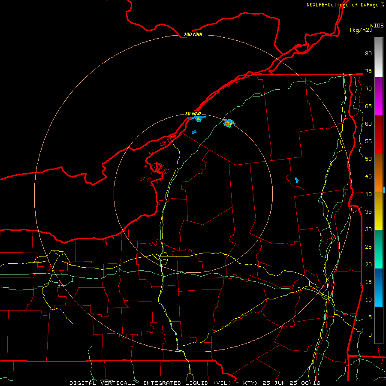The height and width of the screenshot is (386, 386).
Task: Click the color scale value 75
Action: click(368, 71)
